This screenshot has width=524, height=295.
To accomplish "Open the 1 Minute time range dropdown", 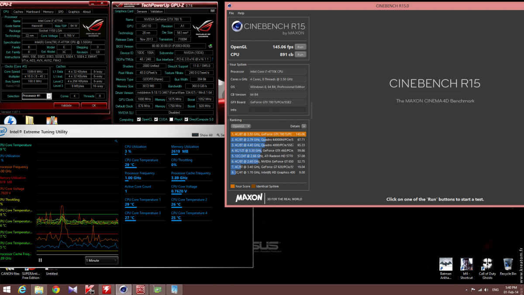I will (102, 260).
